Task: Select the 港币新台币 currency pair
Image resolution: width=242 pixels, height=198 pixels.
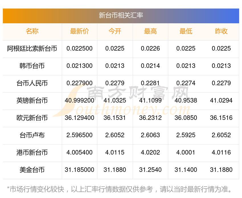Action: pyautogui.click(x=32, y=153)
